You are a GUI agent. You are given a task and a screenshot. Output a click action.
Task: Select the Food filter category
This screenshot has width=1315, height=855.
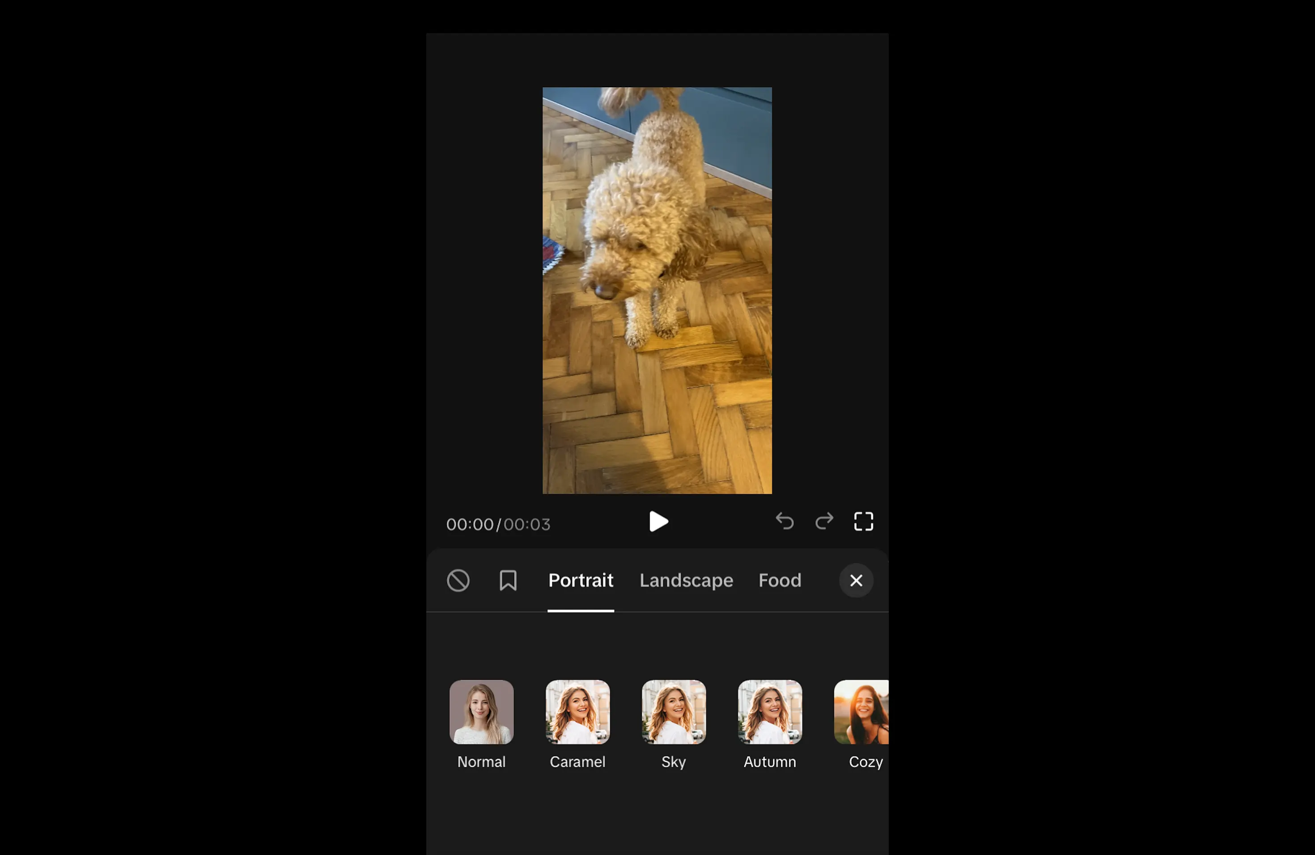point(779,580)
